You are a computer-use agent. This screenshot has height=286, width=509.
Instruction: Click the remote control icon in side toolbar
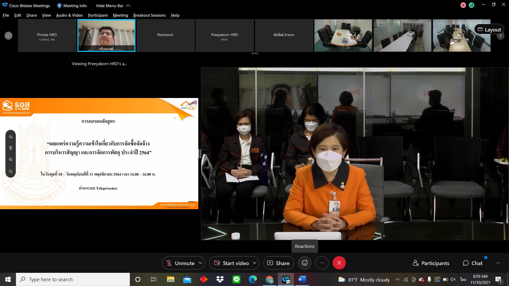pyautogui.click(x=11, y=148)
